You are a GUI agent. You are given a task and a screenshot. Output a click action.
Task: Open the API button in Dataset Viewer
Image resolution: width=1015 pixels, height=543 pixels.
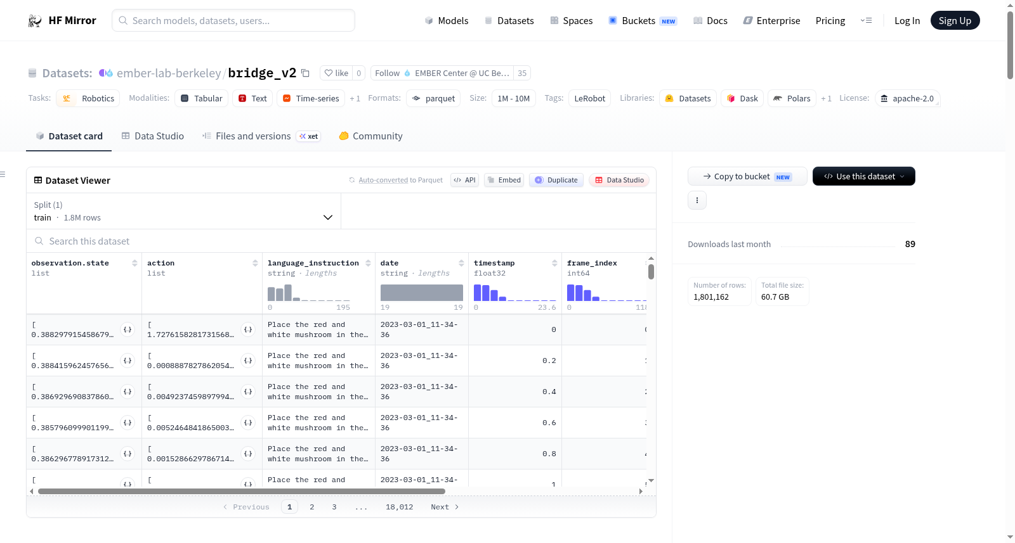(x=464, y=180)
